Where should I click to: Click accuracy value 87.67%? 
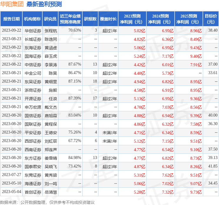75,64
